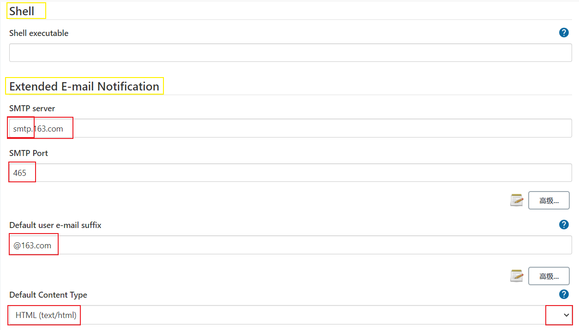Click the SMTP Port label
579x330 pixels.
point(29,153)
